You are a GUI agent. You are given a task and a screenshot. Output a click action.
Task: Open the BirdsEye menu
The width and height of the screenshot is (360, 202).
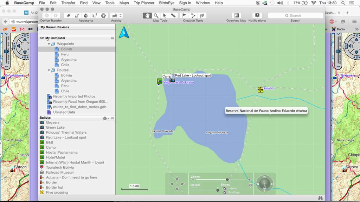click(x=167, y=3)
